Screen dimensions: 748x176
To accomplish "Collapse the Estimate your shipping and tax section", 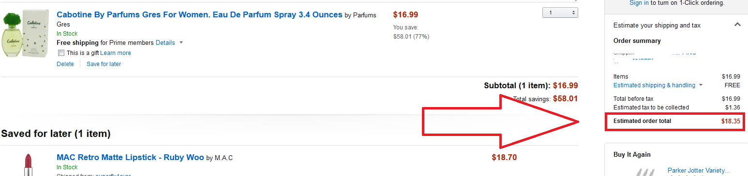I will pos(737,25).
